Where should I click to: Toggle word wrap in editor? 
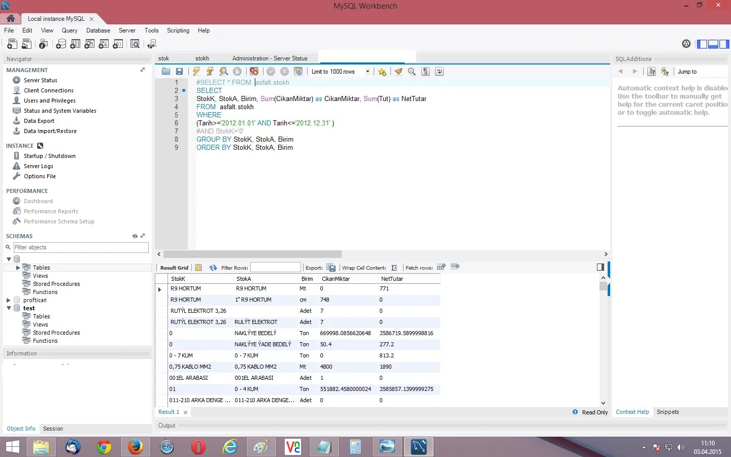point(439,72)
